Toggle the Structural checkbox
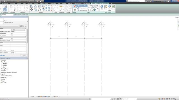 coord(12,39)
